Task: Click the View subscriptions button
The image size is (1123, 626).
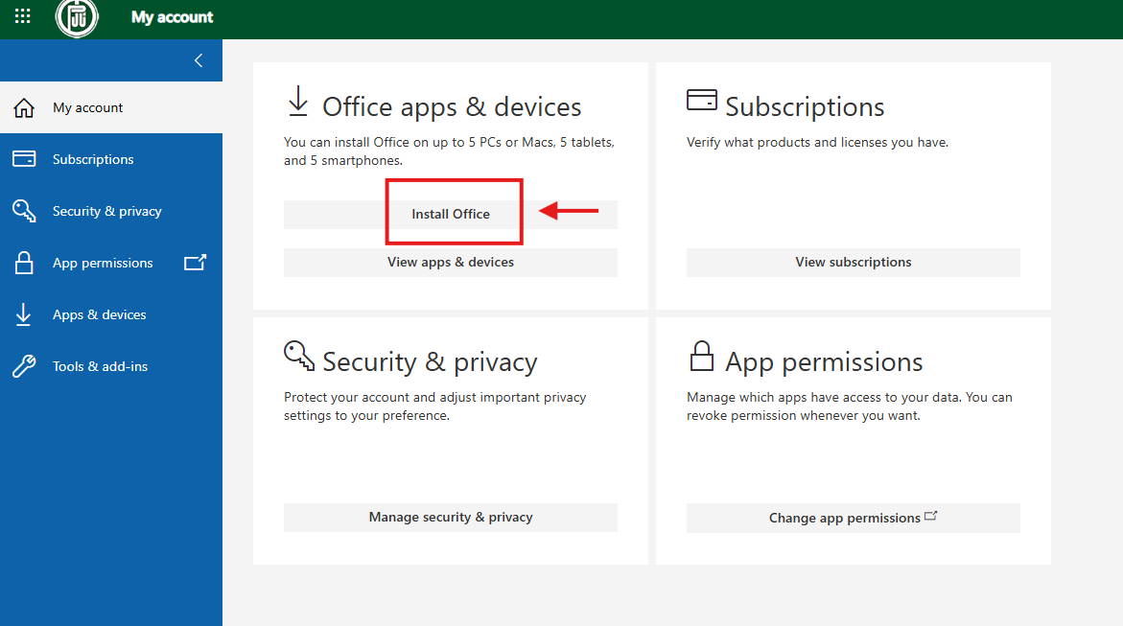Action: point(853,262)
